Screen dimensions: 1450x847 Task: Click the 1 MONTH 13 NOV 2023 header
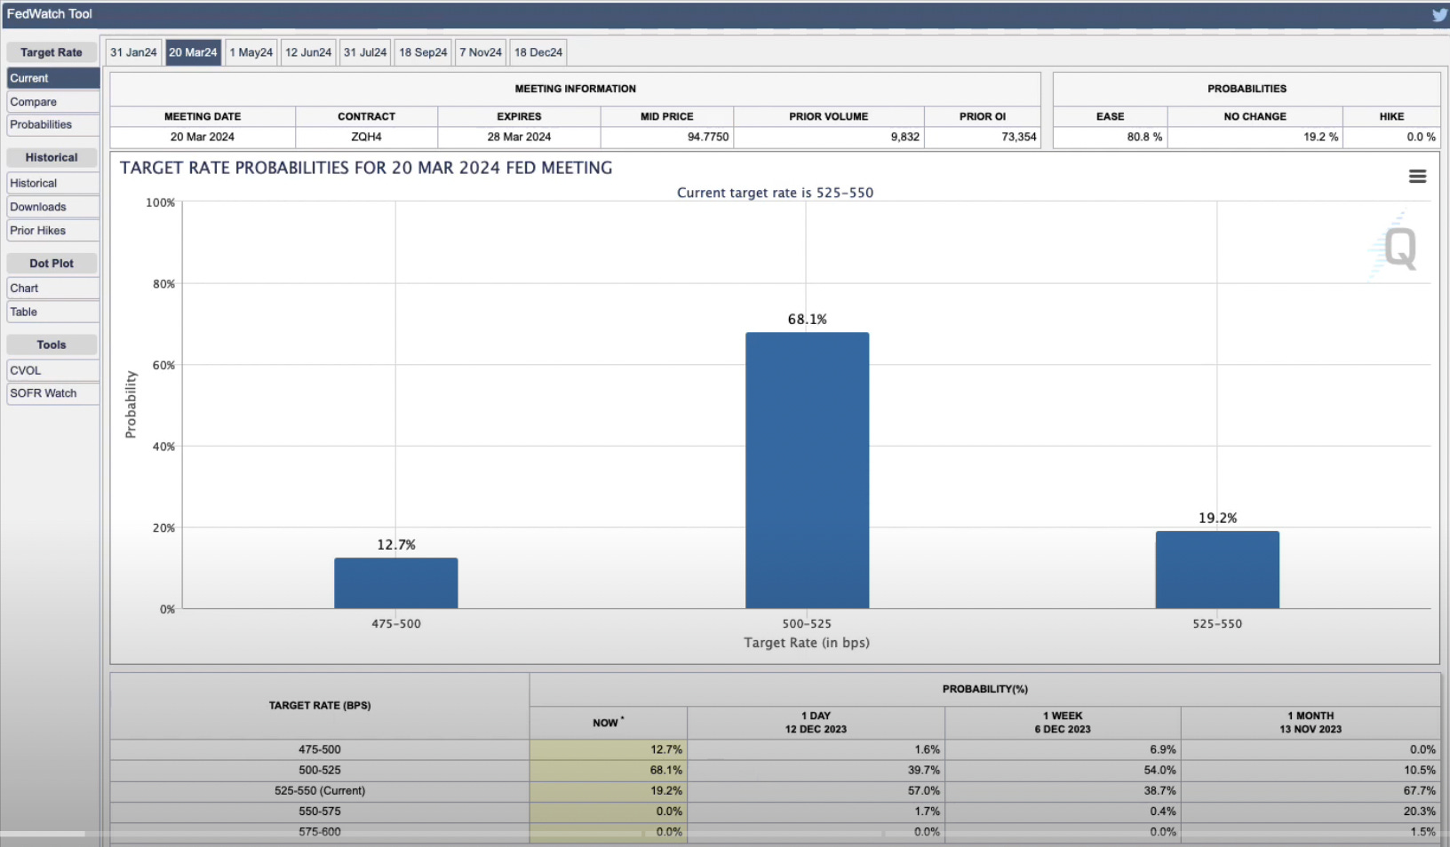pos(1311,723)
